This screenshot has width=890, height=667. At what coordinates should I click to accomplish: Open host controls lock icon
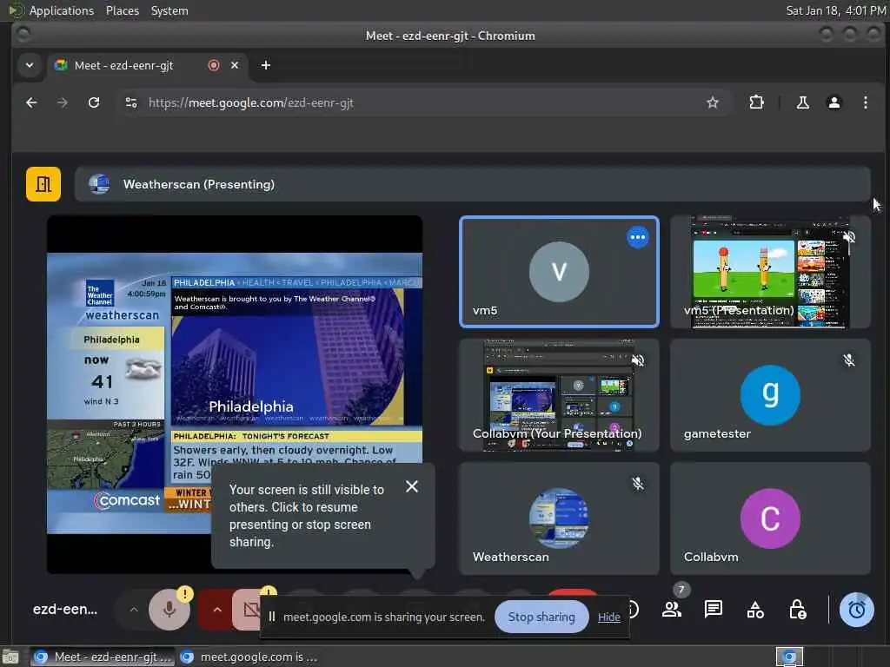(798, 610)
